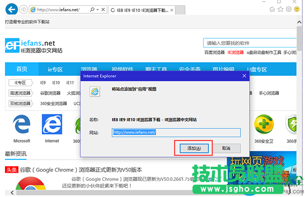Open the ie专区 navigation tab
The image size is (305, 197).
tap(55, 69)
